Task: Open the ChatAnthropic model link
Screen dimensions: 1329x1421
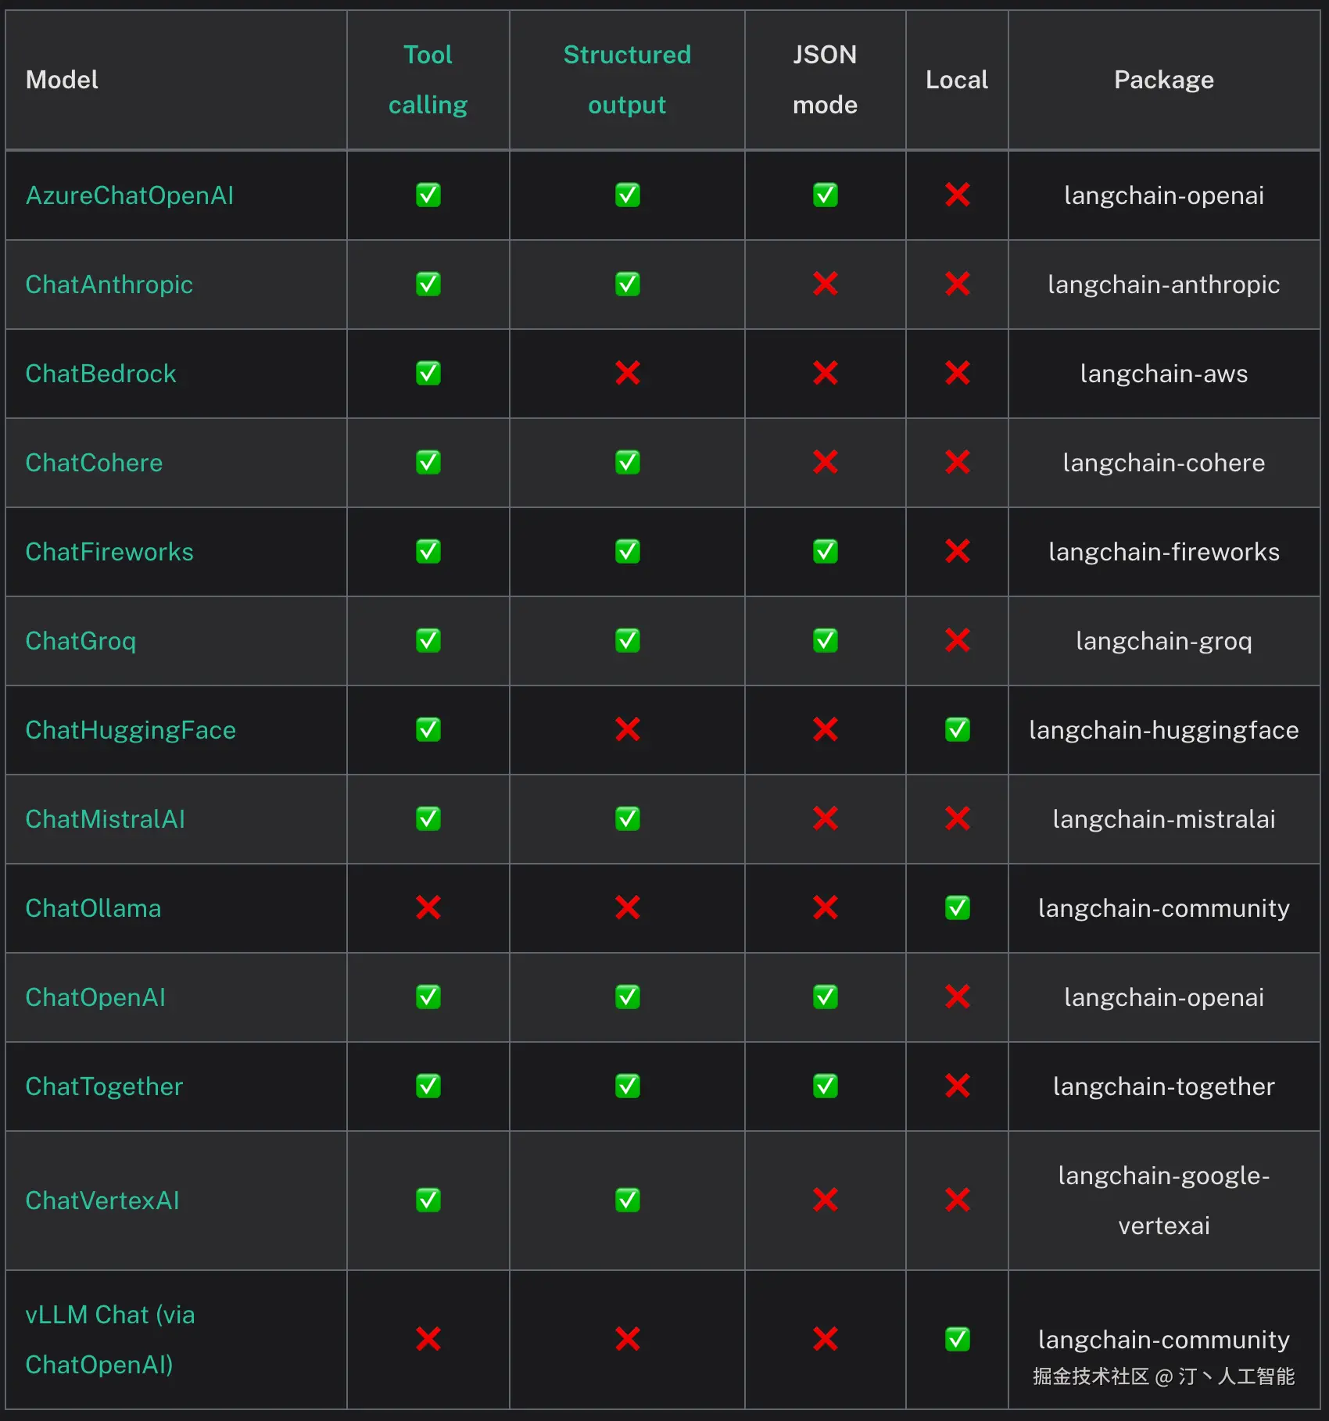Action: [109, 285]
